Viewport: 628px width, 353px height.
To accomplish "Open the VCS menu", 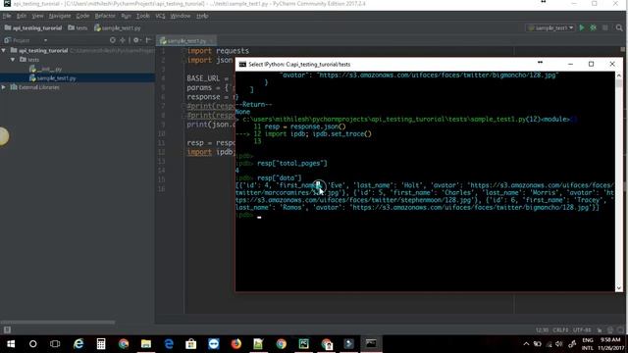I will (x=160, y=16).
